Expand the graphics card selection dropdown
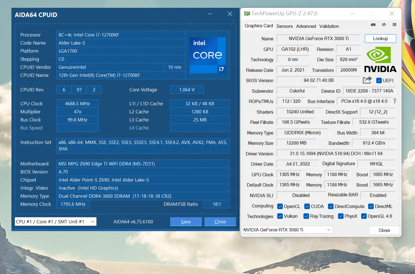This screenshot has height=274, width=415. coord(287,230)
